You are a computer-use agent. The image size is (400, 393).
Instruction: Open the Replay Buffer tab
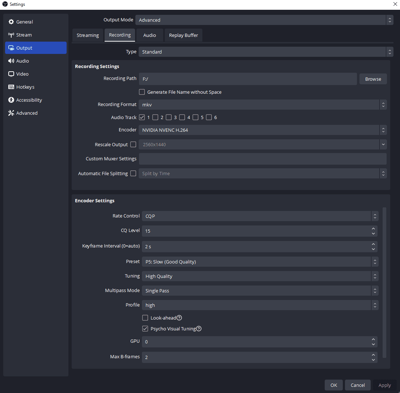[184, 35]
